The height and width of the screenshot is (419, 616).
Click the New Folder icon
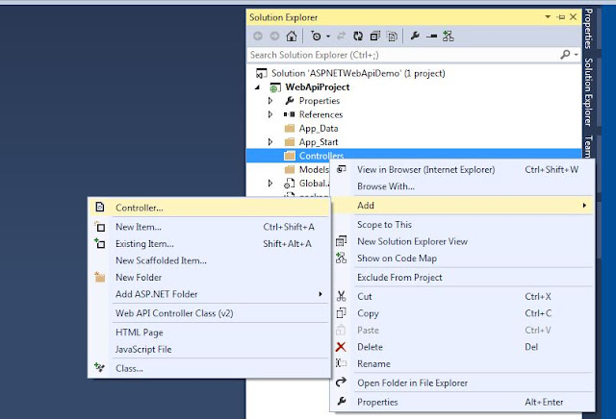click(100, 277)
